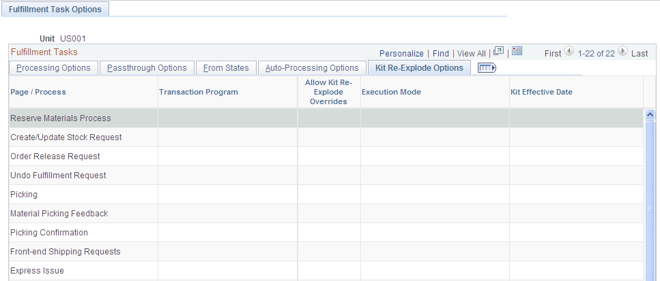
Task: Click Allow Kit Re-Explode Overrides header
Action: coord(329,93)
